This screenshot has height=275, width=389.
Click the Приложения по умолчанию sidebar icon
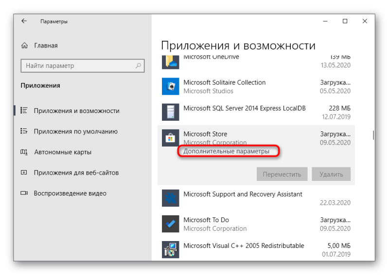24,131
